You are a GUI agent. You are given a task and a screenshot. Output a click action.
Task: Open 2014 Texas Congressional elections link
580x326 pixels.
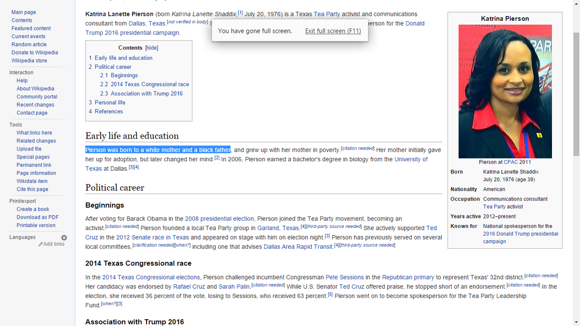151,277
